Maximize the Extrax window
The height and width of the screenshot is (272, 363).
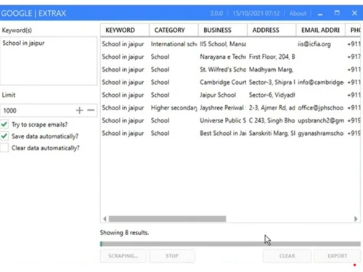pyautogui.click(x=337, y=13)
